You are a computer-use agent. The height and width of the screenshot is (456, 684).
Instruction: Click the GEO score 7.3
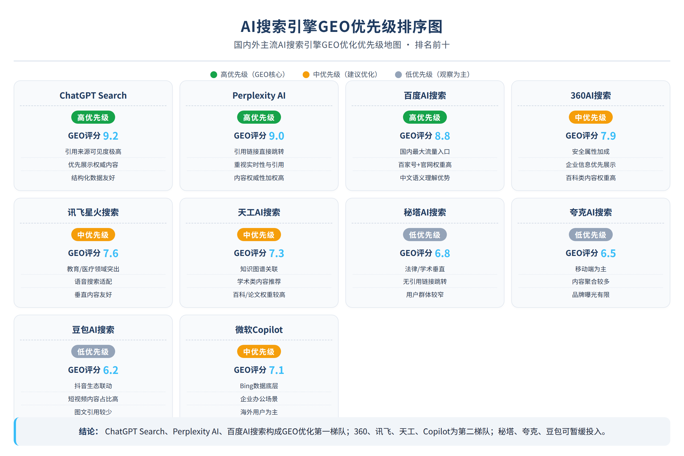[276, 253]
